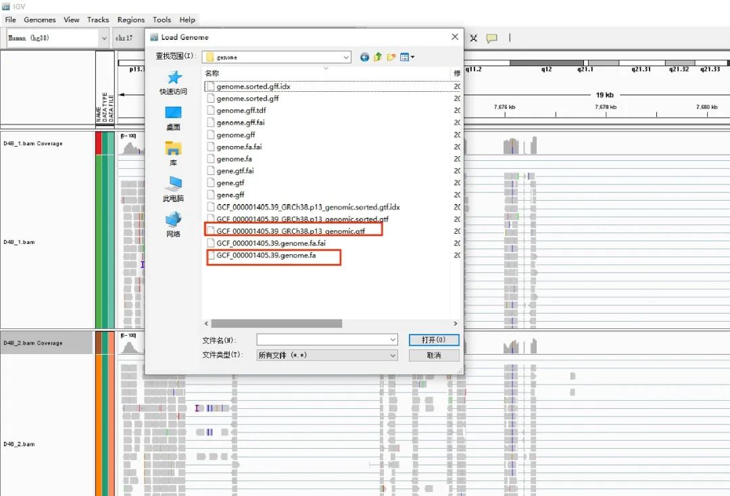This screenshot has height=496, width=730.
Task: Click the Open (打开) button
Action: coord(434,340)
